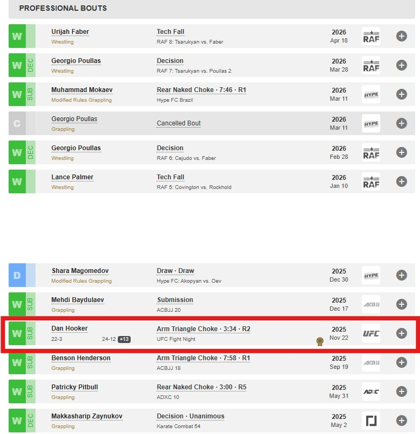The image size is (420, 434).
Task: Expand cancelled Georgio Poullas bout details
Action: point(401,123)
